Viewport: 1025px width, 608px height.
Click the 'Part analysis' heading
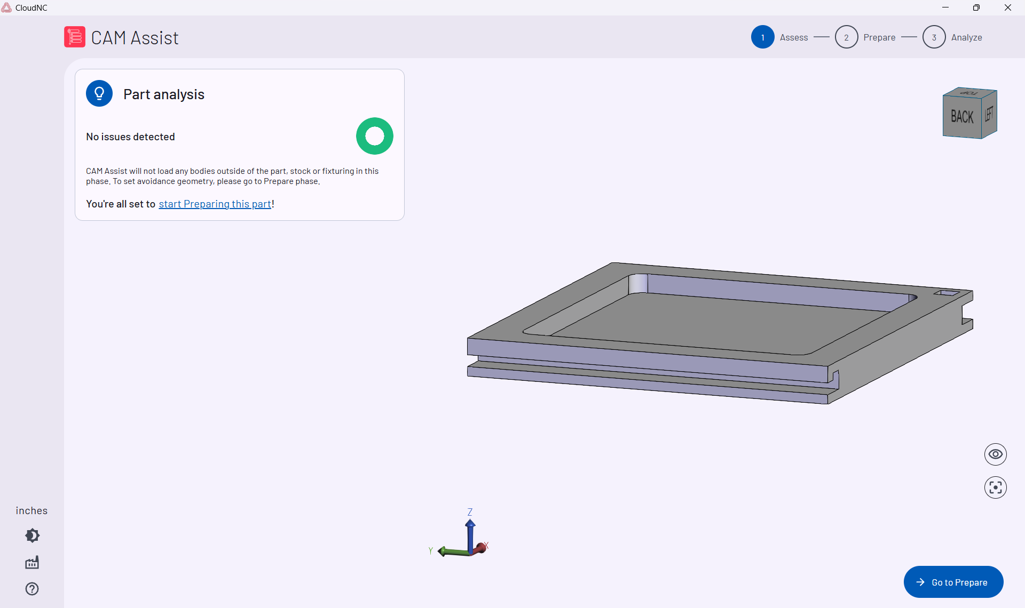point(164,94)
